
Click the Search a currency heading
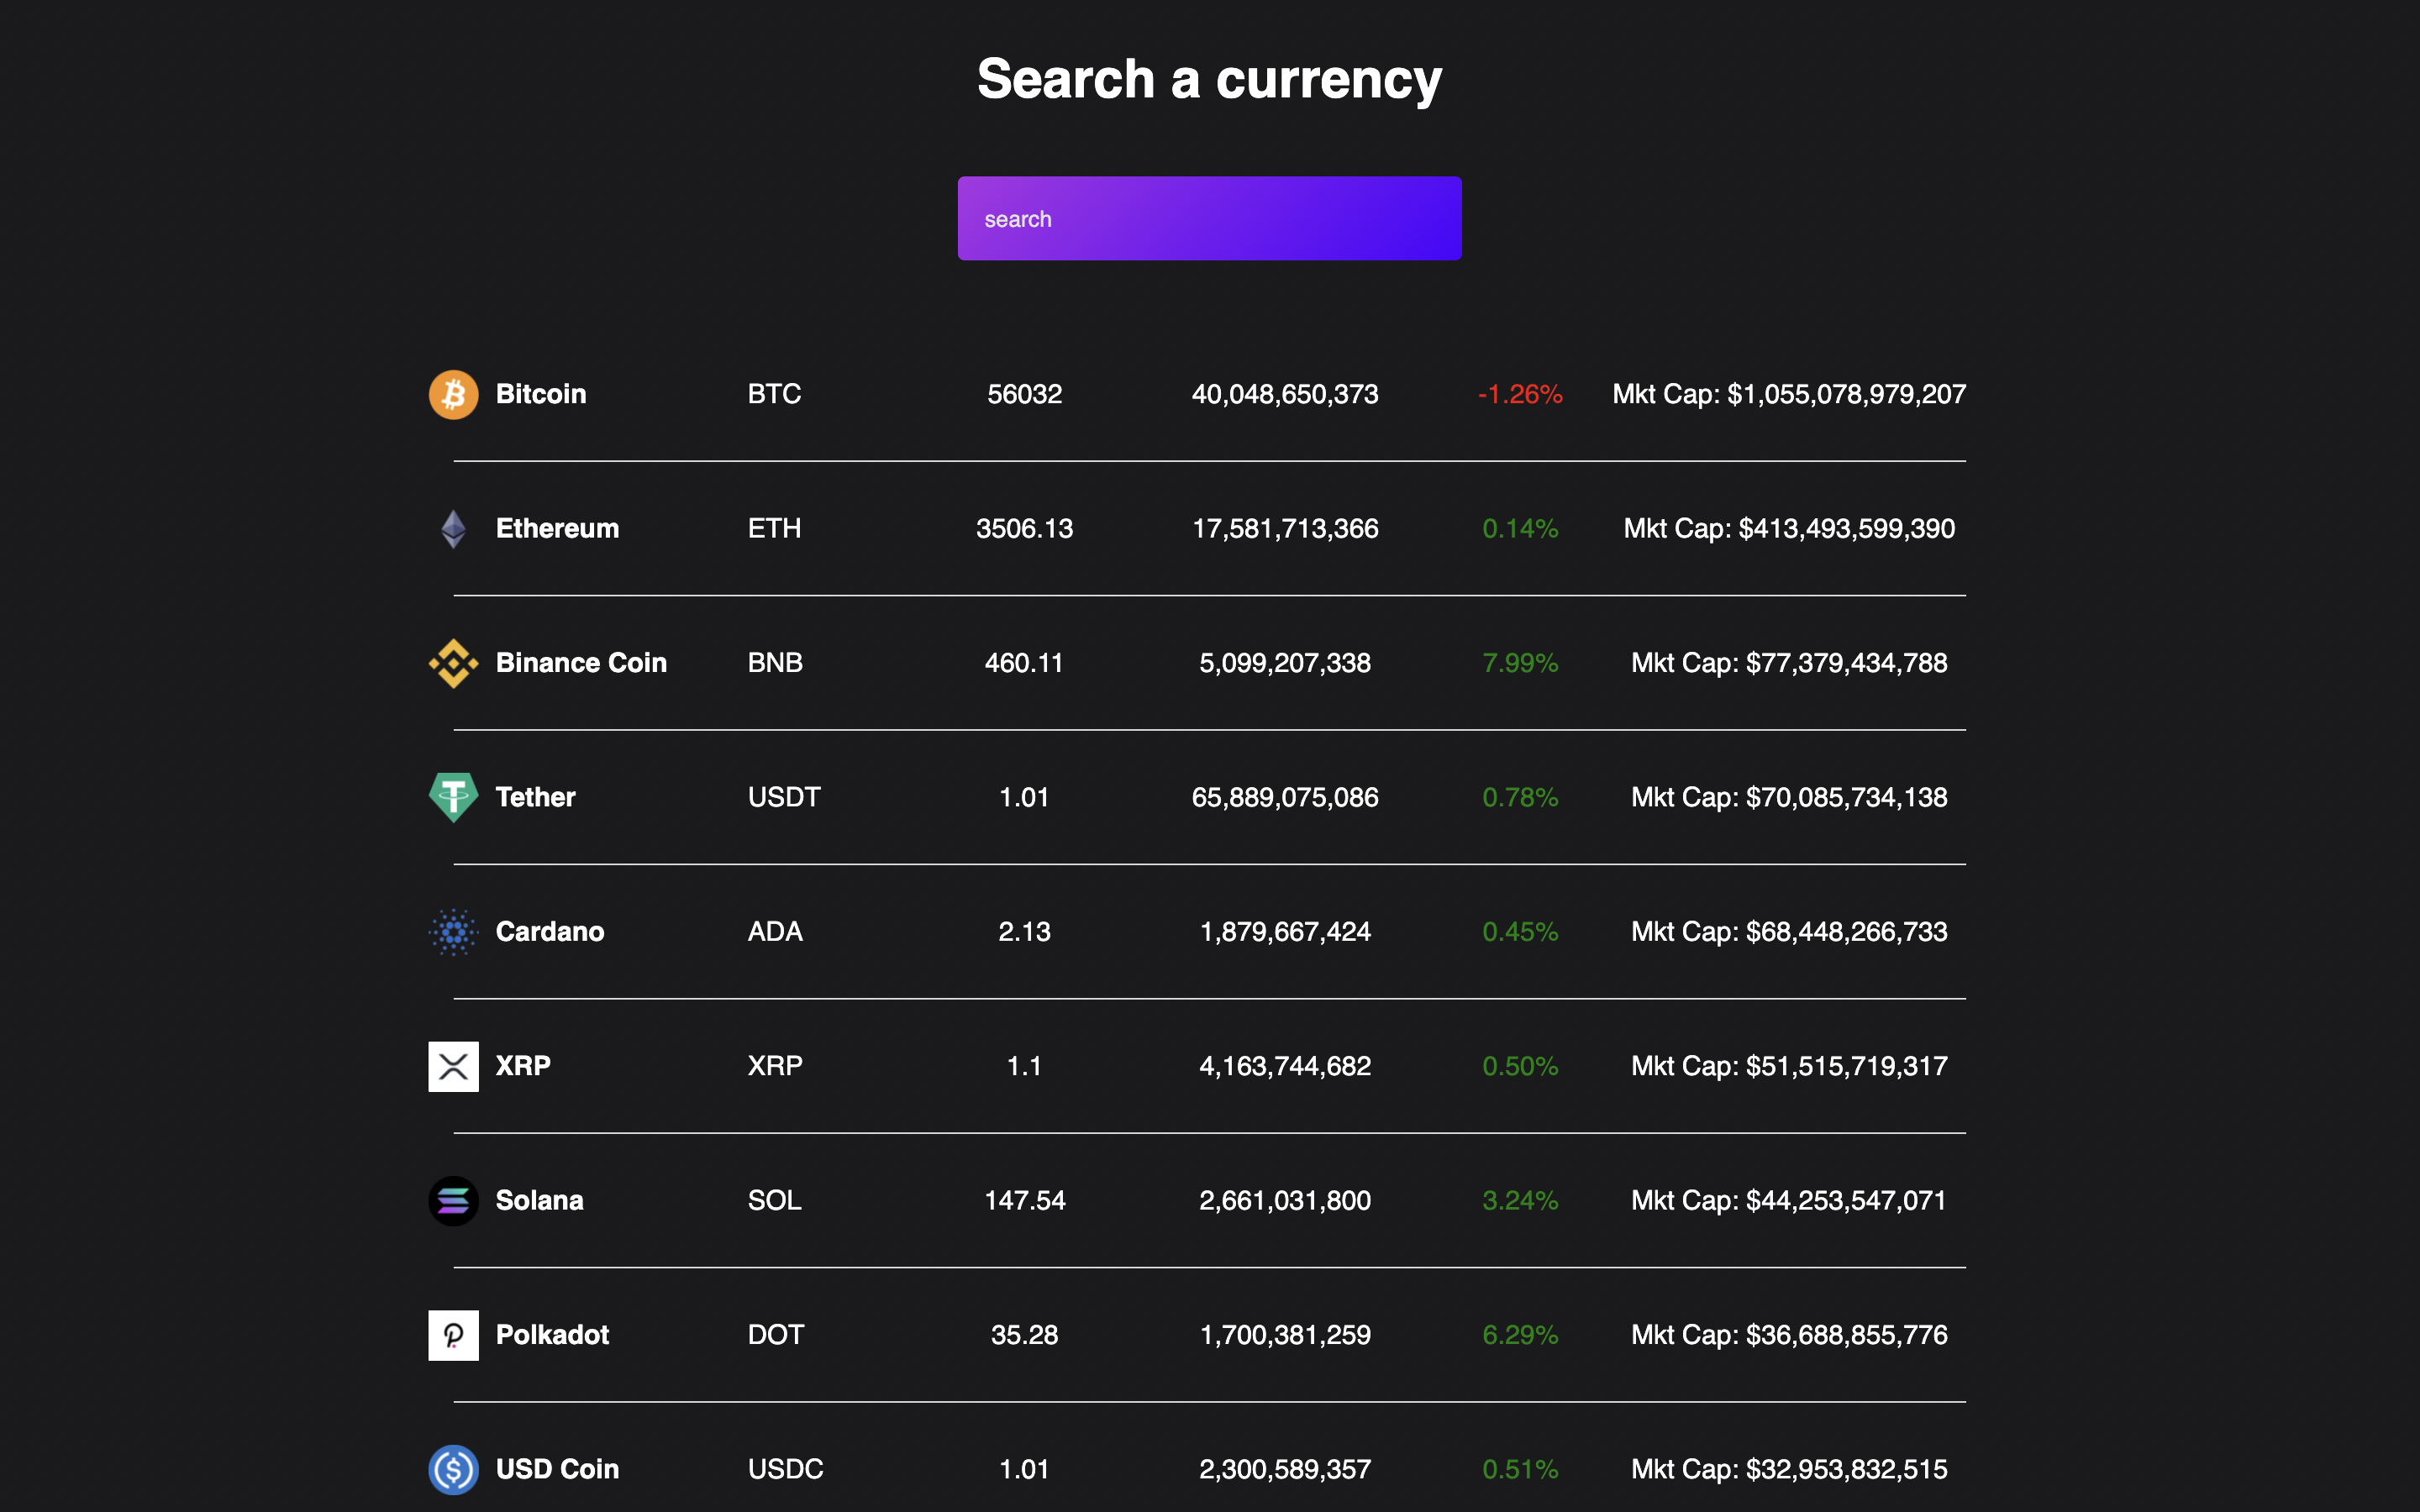point(1209,79)
